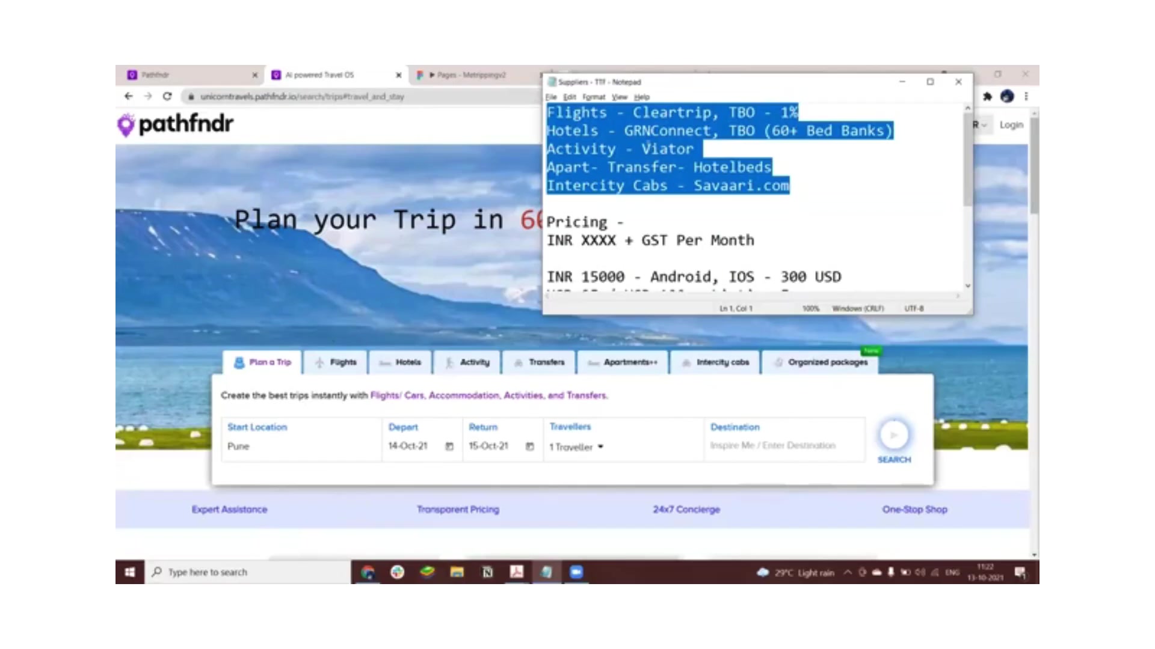Click the One-Stop Shop link
This screenshot has height=649, width=1155.
point(914,510)
